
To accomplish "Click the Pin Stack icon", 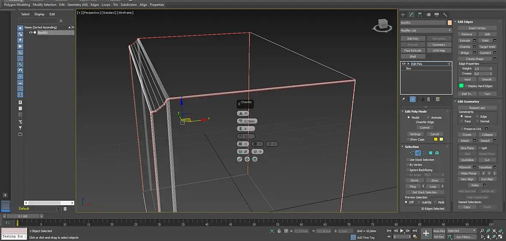I will coord(404,99).
